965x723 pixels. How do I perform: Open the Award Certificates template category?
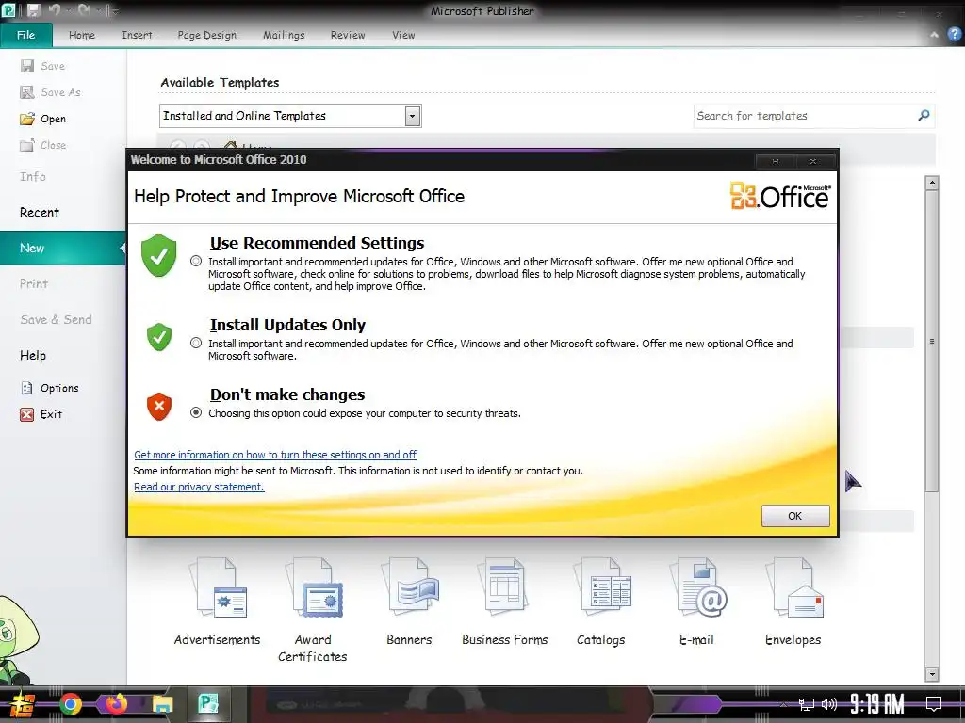pyautogui.click(x=313, y=610)
